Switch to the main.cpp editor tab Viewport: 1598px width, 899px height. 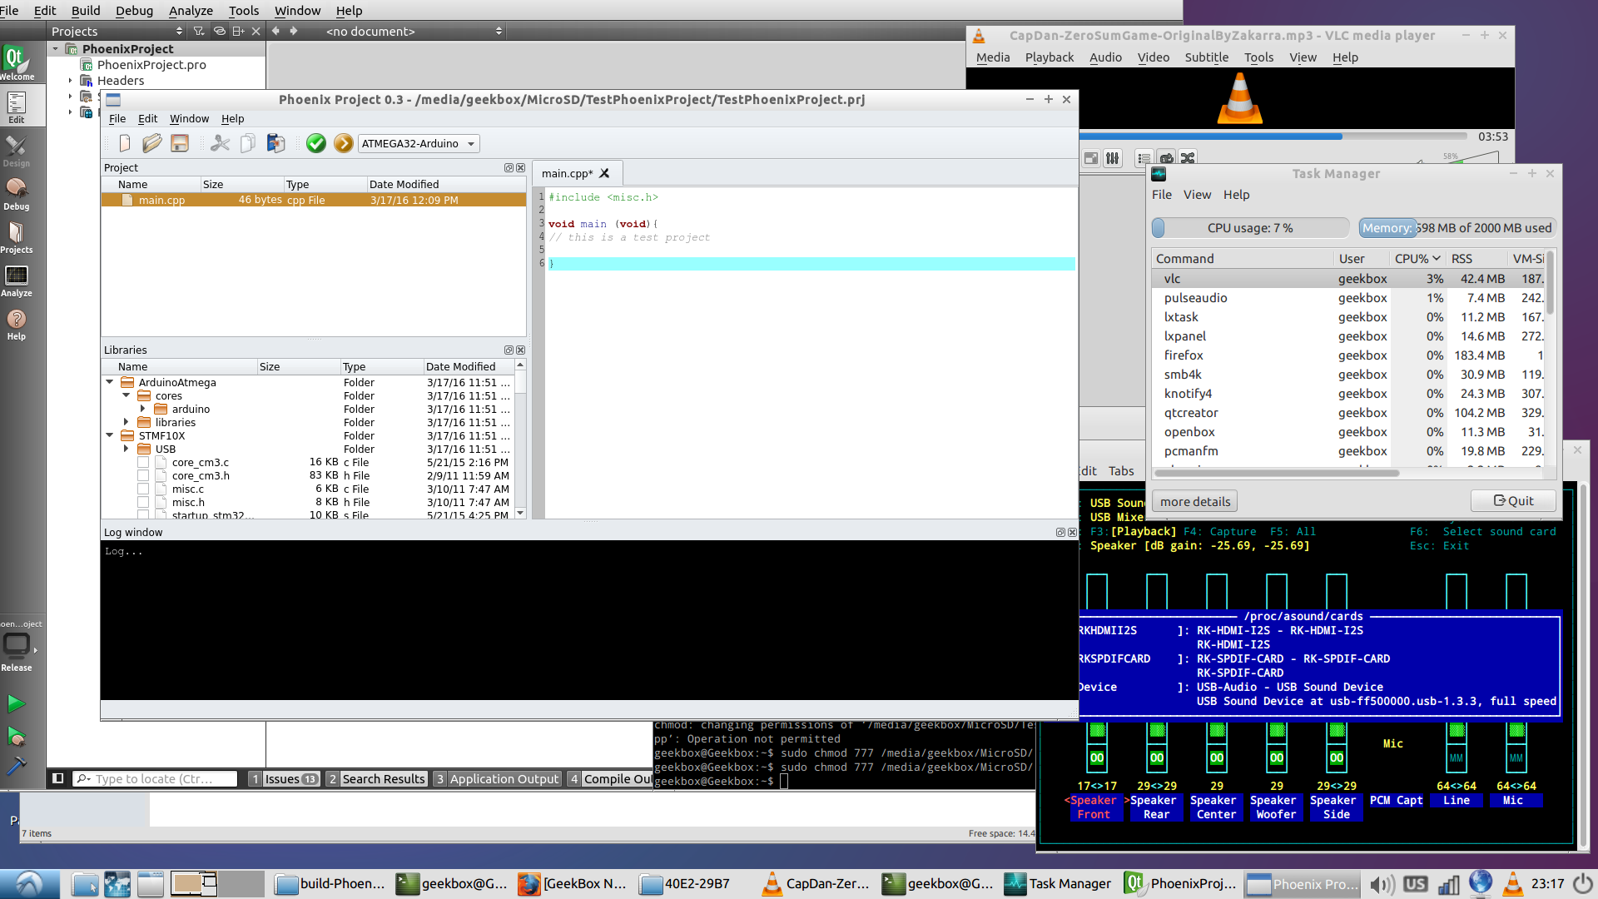[568, 173]
